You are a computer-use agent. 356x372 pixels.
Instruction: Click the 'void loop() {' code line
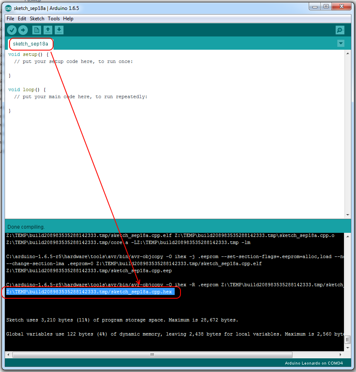click(27, 89)
